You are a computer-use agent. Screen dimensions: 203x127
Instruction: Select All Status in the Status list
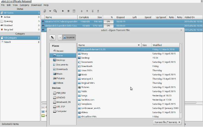pyautogui.click(x=20, y=13)
